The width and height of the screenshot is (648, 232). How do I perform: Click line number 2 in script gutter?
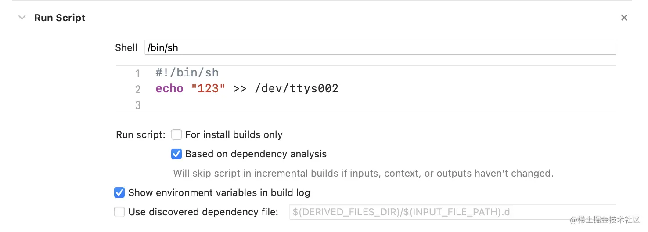[x=137, y=90]
